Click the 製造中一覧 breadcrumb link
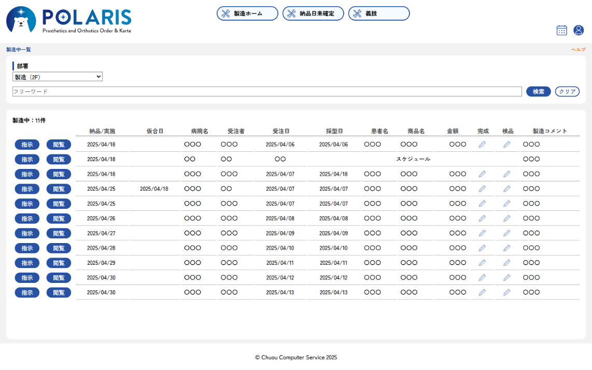The width and height of the screenshot is (592, 370). (19, 50)
